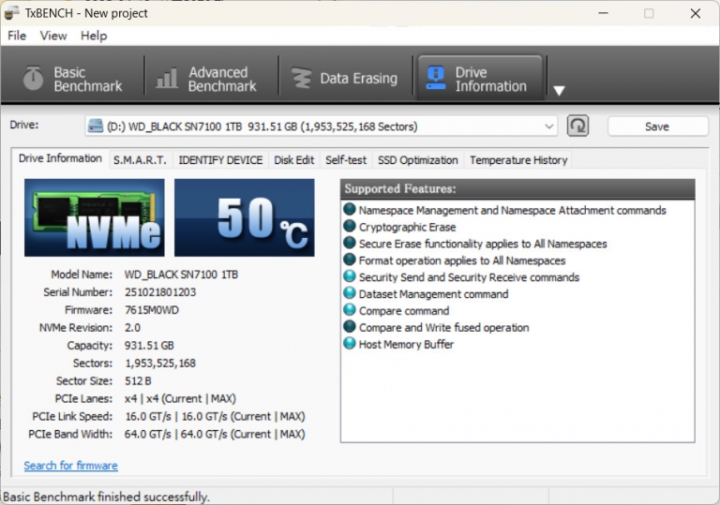This screenshot has width=720, height=505.
Task: Open the Help menu
Action: click(x=94, y=36)
